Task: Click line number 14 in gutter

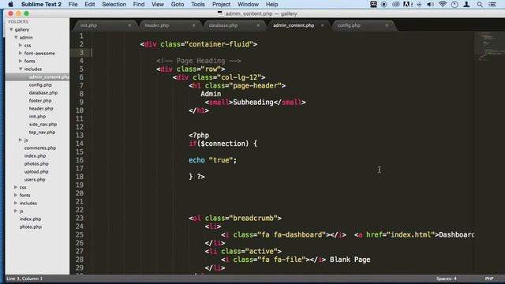Action: click(x=80, y=144)
